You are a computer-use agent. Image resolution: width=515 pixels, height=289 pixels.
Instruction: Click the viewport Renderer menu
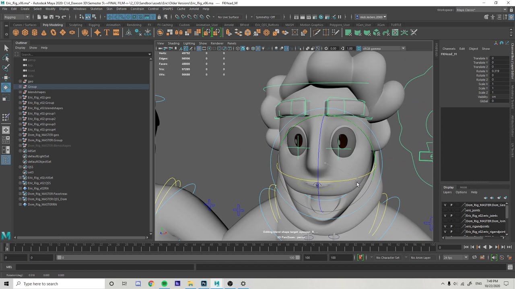click(217, 43)
